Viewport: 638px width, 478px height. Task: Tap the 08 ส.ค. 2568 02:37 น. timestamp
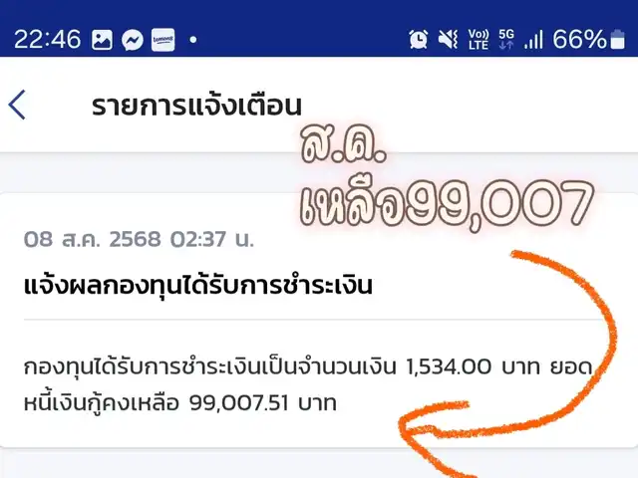tap(139, 239)
